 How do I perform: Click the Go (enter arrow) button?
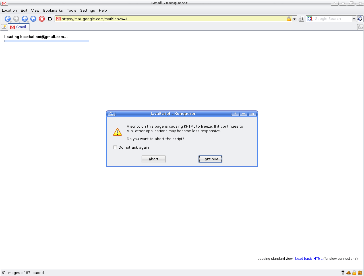(302, 19)
